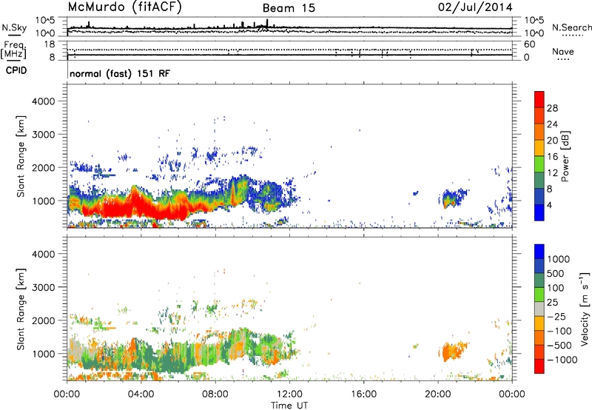
Task: Click the 'CPID' label
Action: pos(16,70)
